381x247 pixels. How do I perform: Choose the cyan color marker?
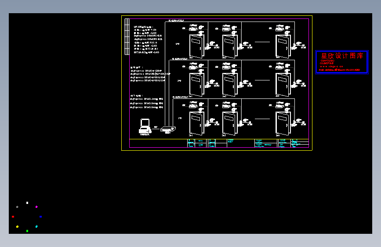point(36,226)
